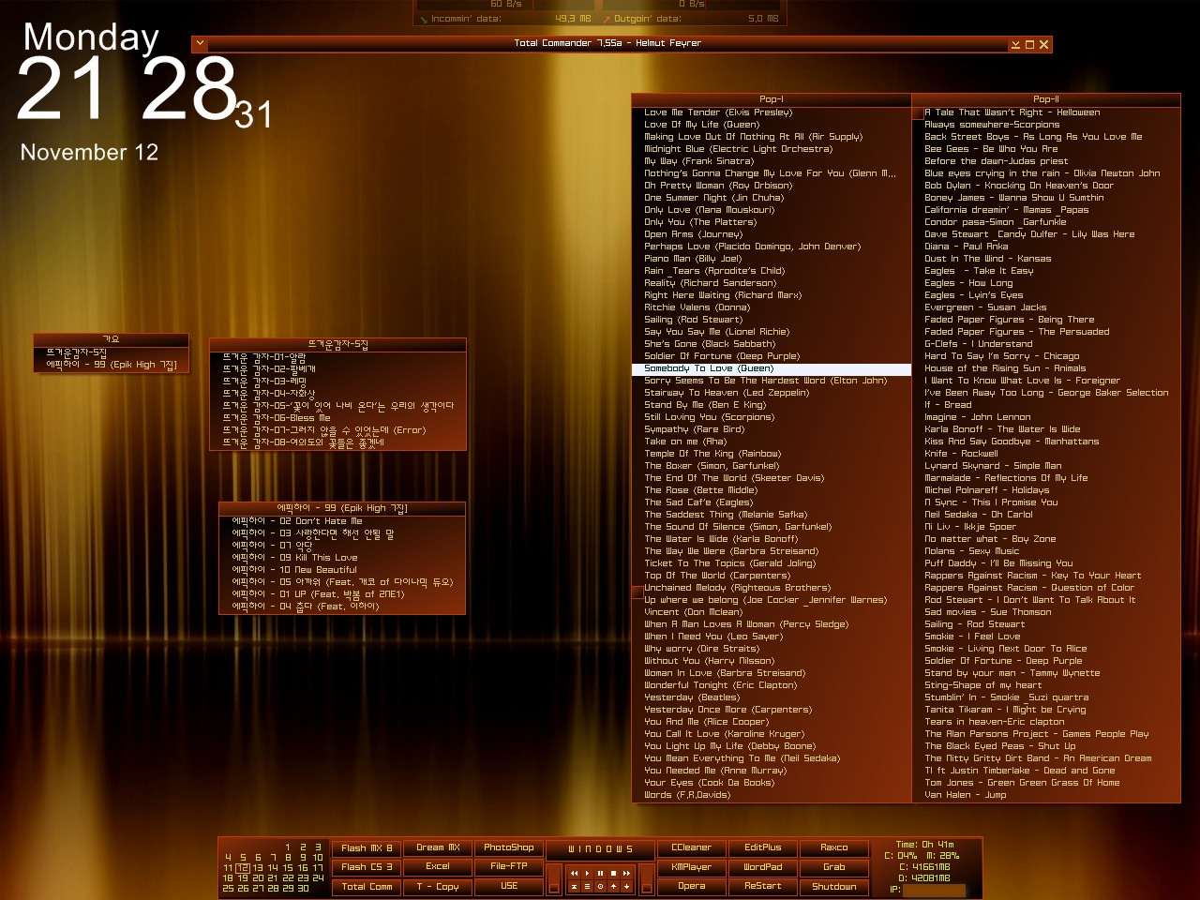Launch Flash CS 3 from the dock
Viewport: 1200px width, 900px height.
click(x=367, y=867)
